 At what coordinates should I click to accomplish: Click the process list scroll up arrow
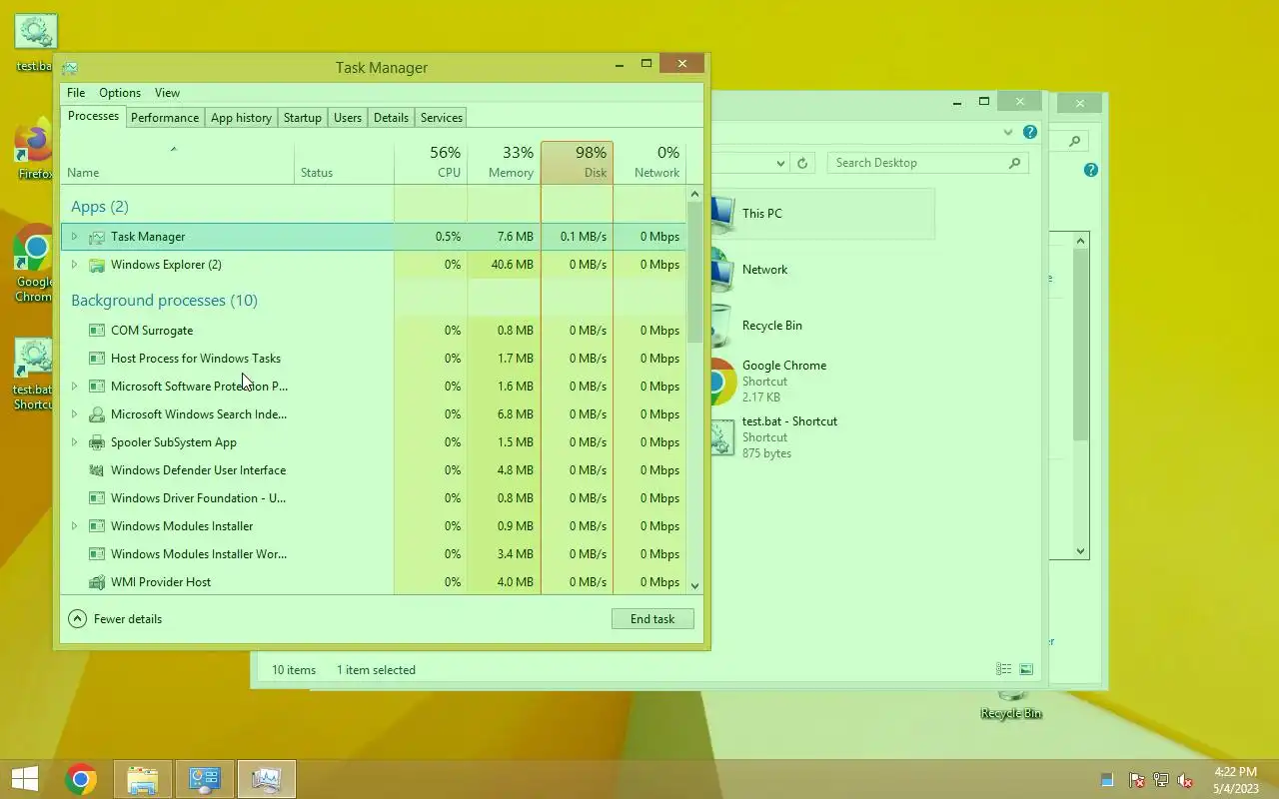tap(695, 194)
